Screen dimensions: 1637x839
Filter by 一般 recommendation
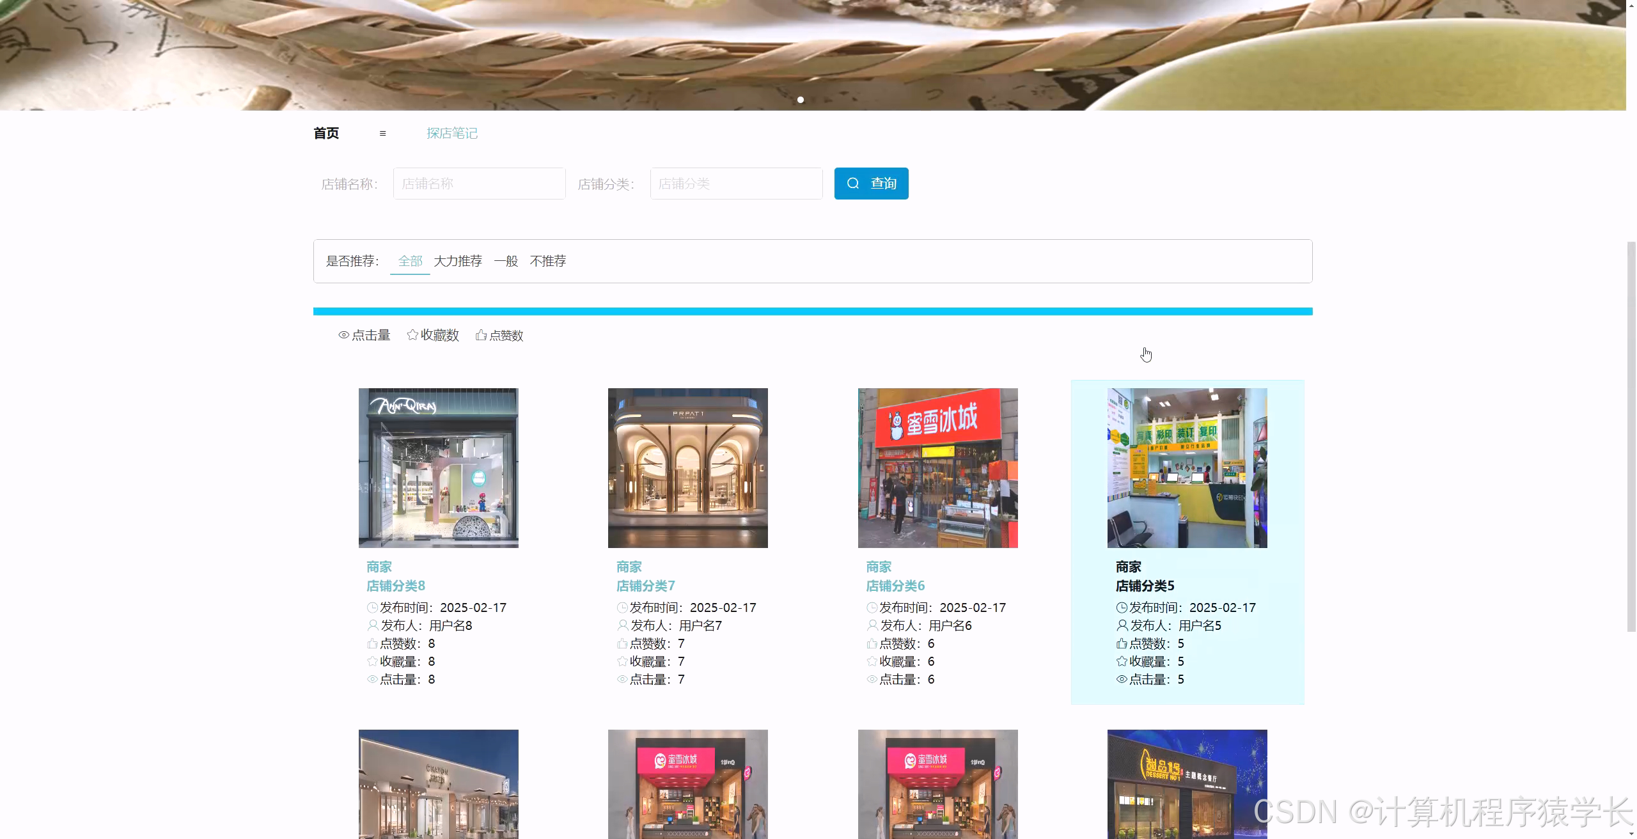[506, 261]
